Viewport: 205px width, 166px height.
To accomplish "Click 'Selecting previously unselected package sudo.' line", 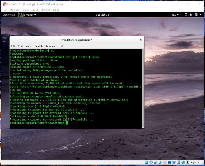I will click(x=47, y=97).
